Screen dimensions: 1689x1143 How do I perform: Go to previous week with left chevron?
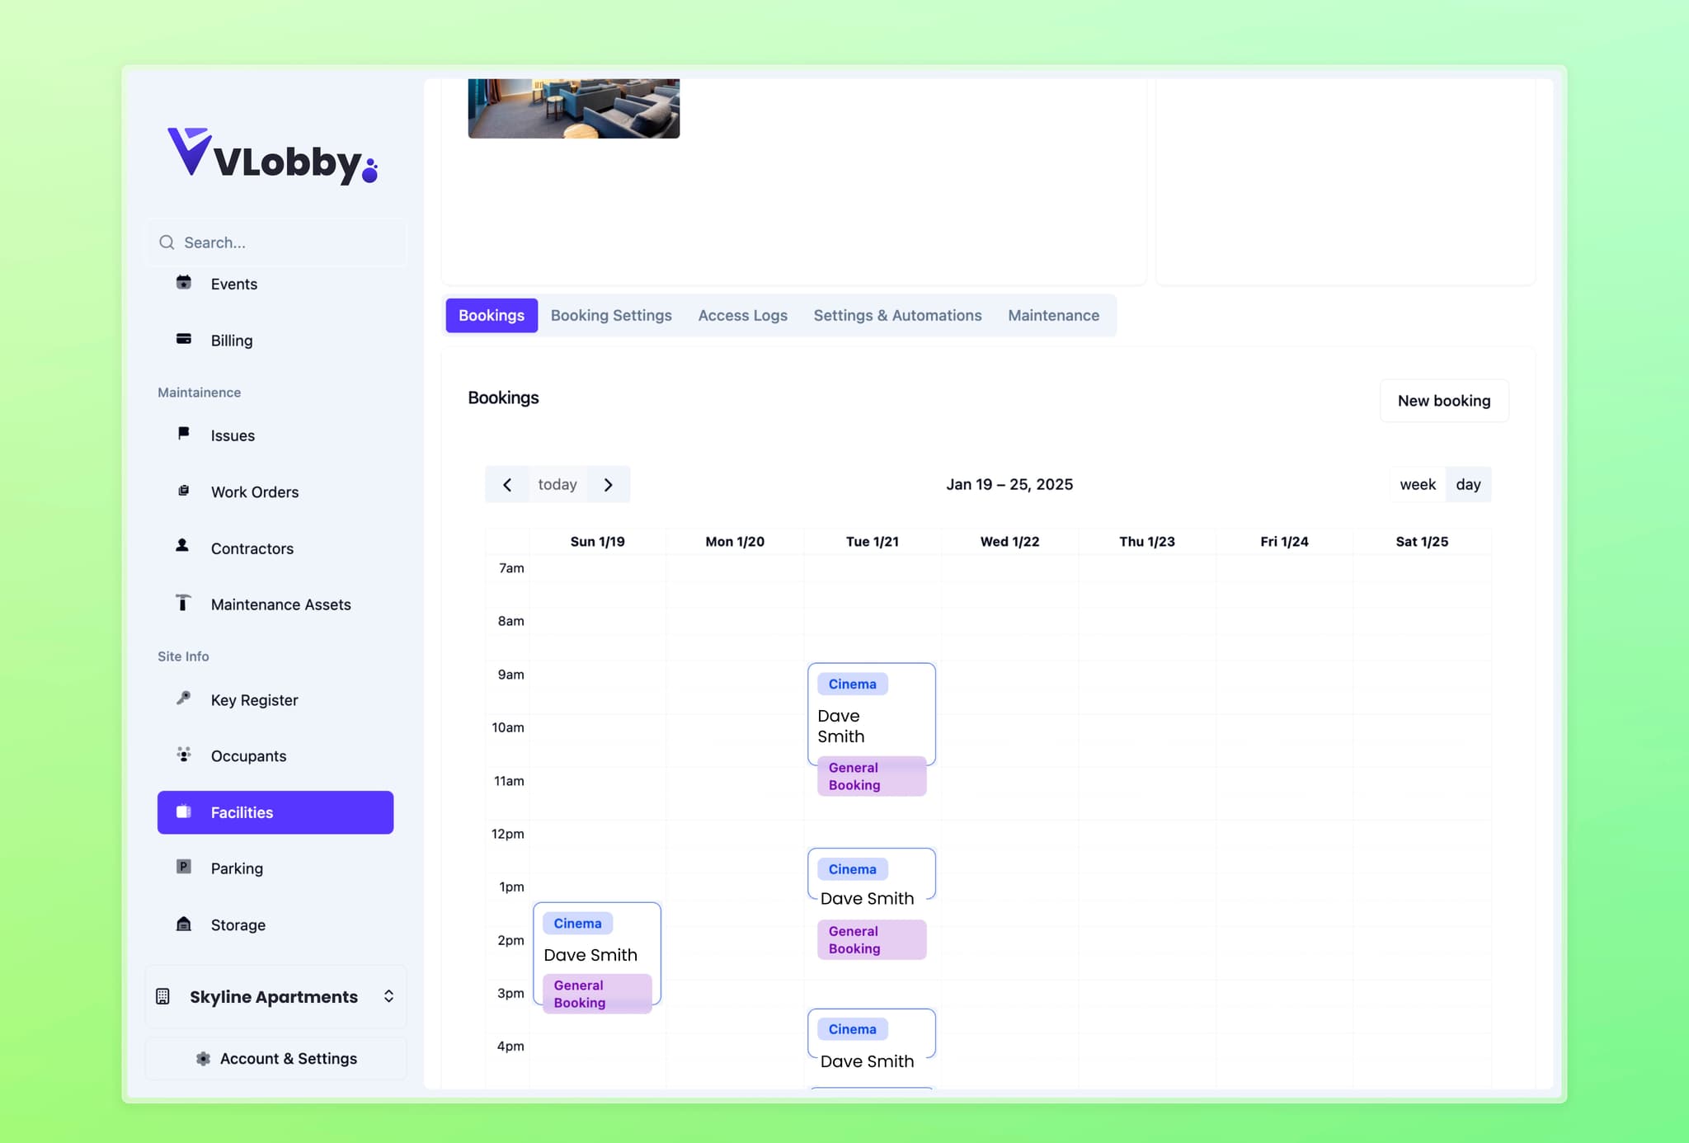[x=507, y=484]
